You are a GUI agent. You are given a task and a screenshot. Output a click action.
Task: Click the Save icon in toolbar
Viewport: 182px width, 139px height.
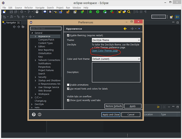coord(11,12)
